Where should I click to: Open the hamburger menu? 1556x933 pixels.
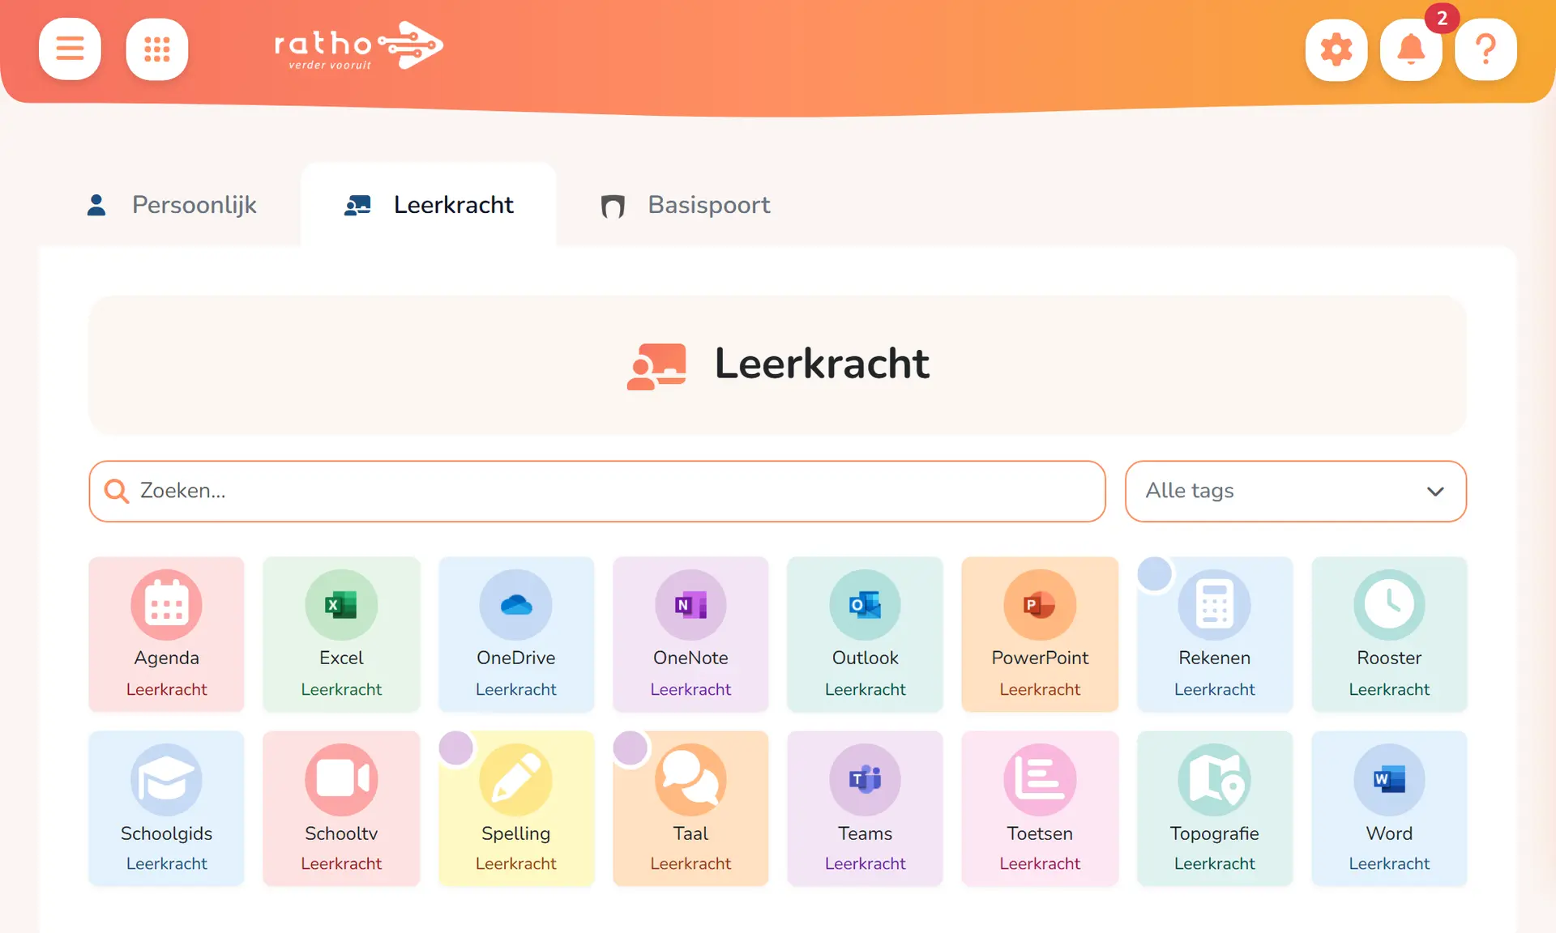pyautogui.click(x=70, y=49)
